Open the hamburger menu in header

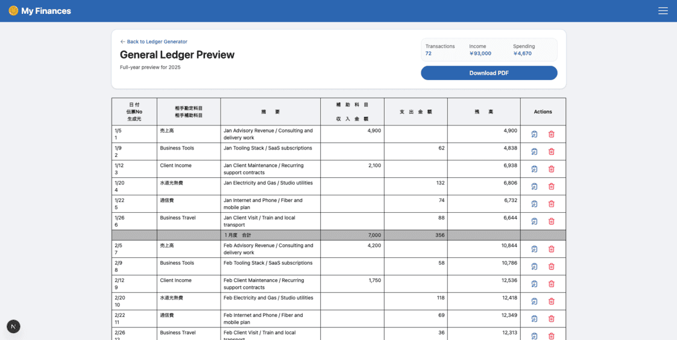pyautogui.click(x=663, y=11)
